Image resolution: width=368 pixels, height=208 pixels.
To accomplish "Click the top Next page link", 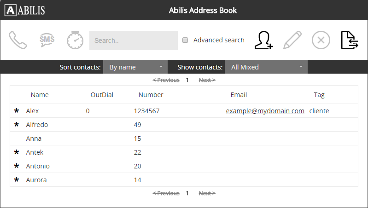I will point(207,80).
